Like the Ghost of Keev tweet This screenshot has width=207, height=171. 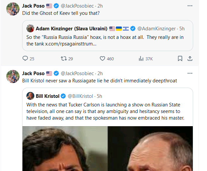pos(102,59)
